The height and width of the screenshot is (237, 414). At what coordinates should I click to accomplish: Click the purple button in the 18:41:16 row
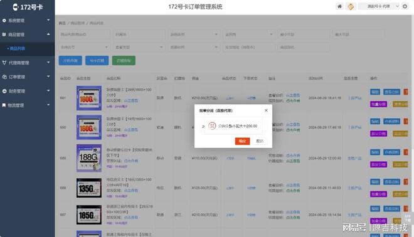pyautogui.click(x=379, y=104)
